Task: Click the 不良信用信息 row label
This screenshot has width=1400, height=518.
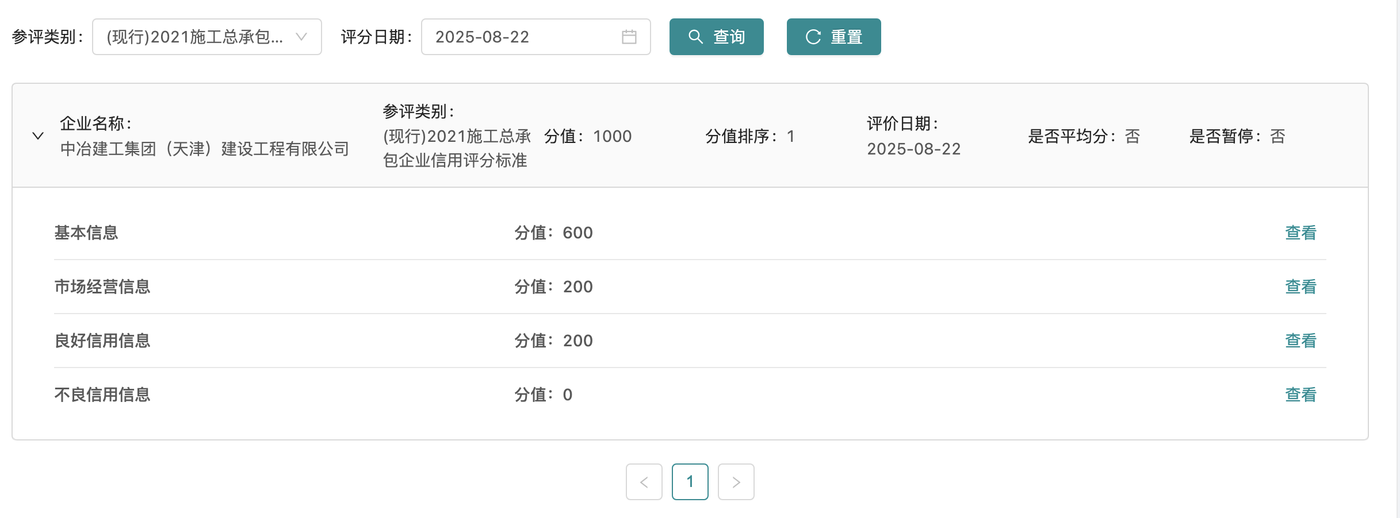Action: point(102,395)
